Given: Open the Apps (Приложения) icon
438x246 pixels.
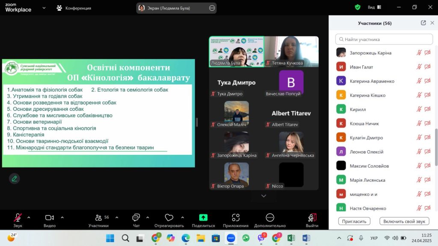Looking at the screenshot, I should 235,218.
